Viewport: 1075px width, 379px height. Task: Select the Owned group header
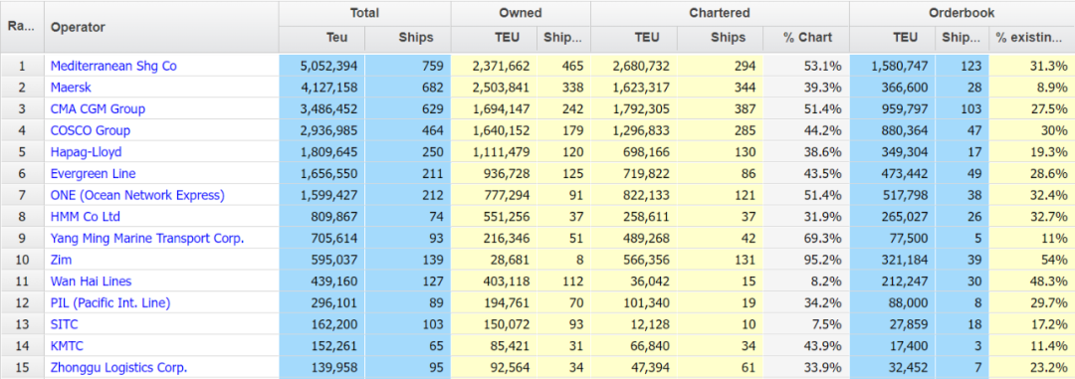click(521, 13)
